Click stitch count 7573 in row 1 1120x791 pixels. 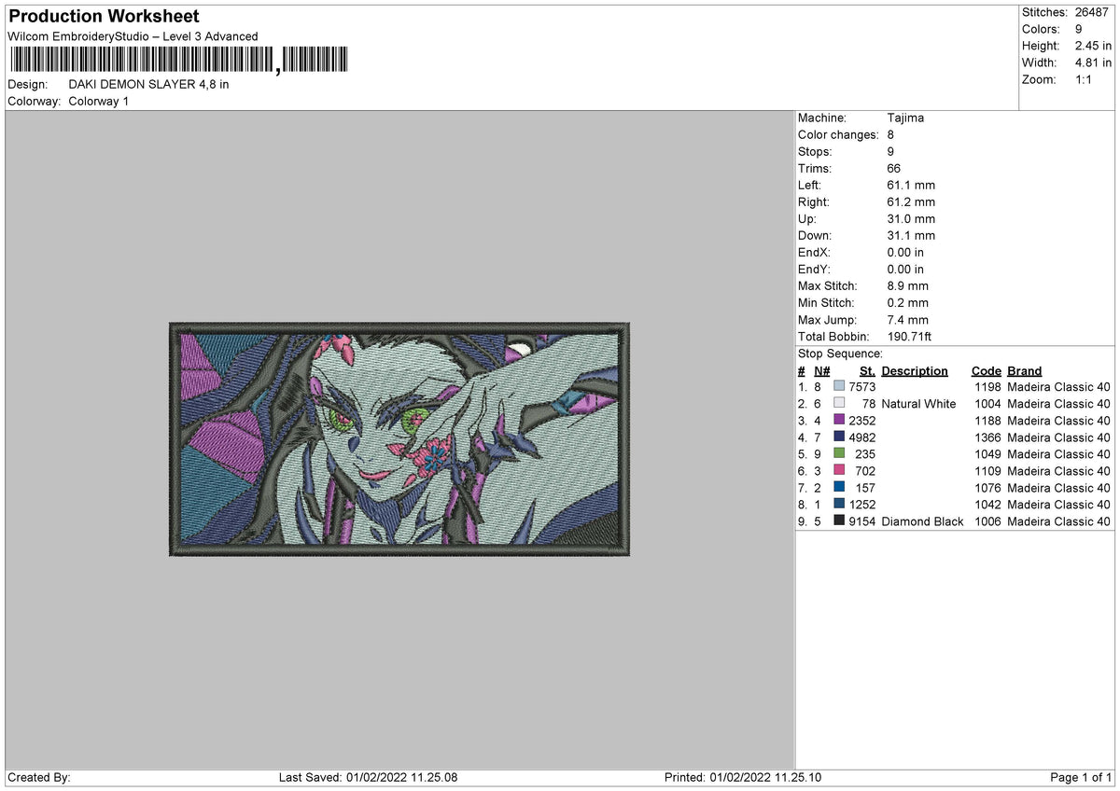(862, 387)
